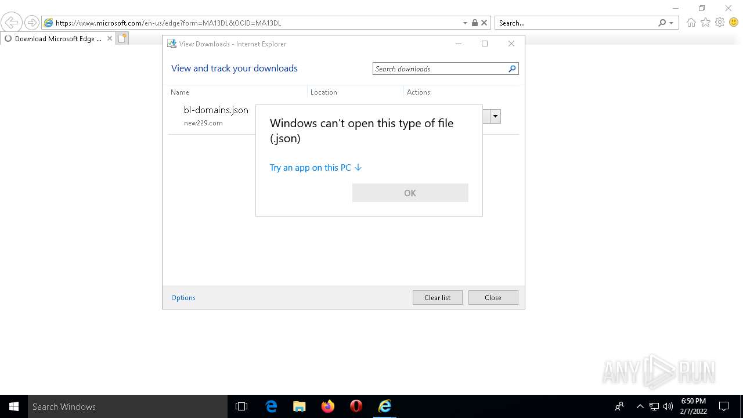Open Task View from the taskbar
The height and width of the screenshot is (418, 743).
(x=241, y=406)
